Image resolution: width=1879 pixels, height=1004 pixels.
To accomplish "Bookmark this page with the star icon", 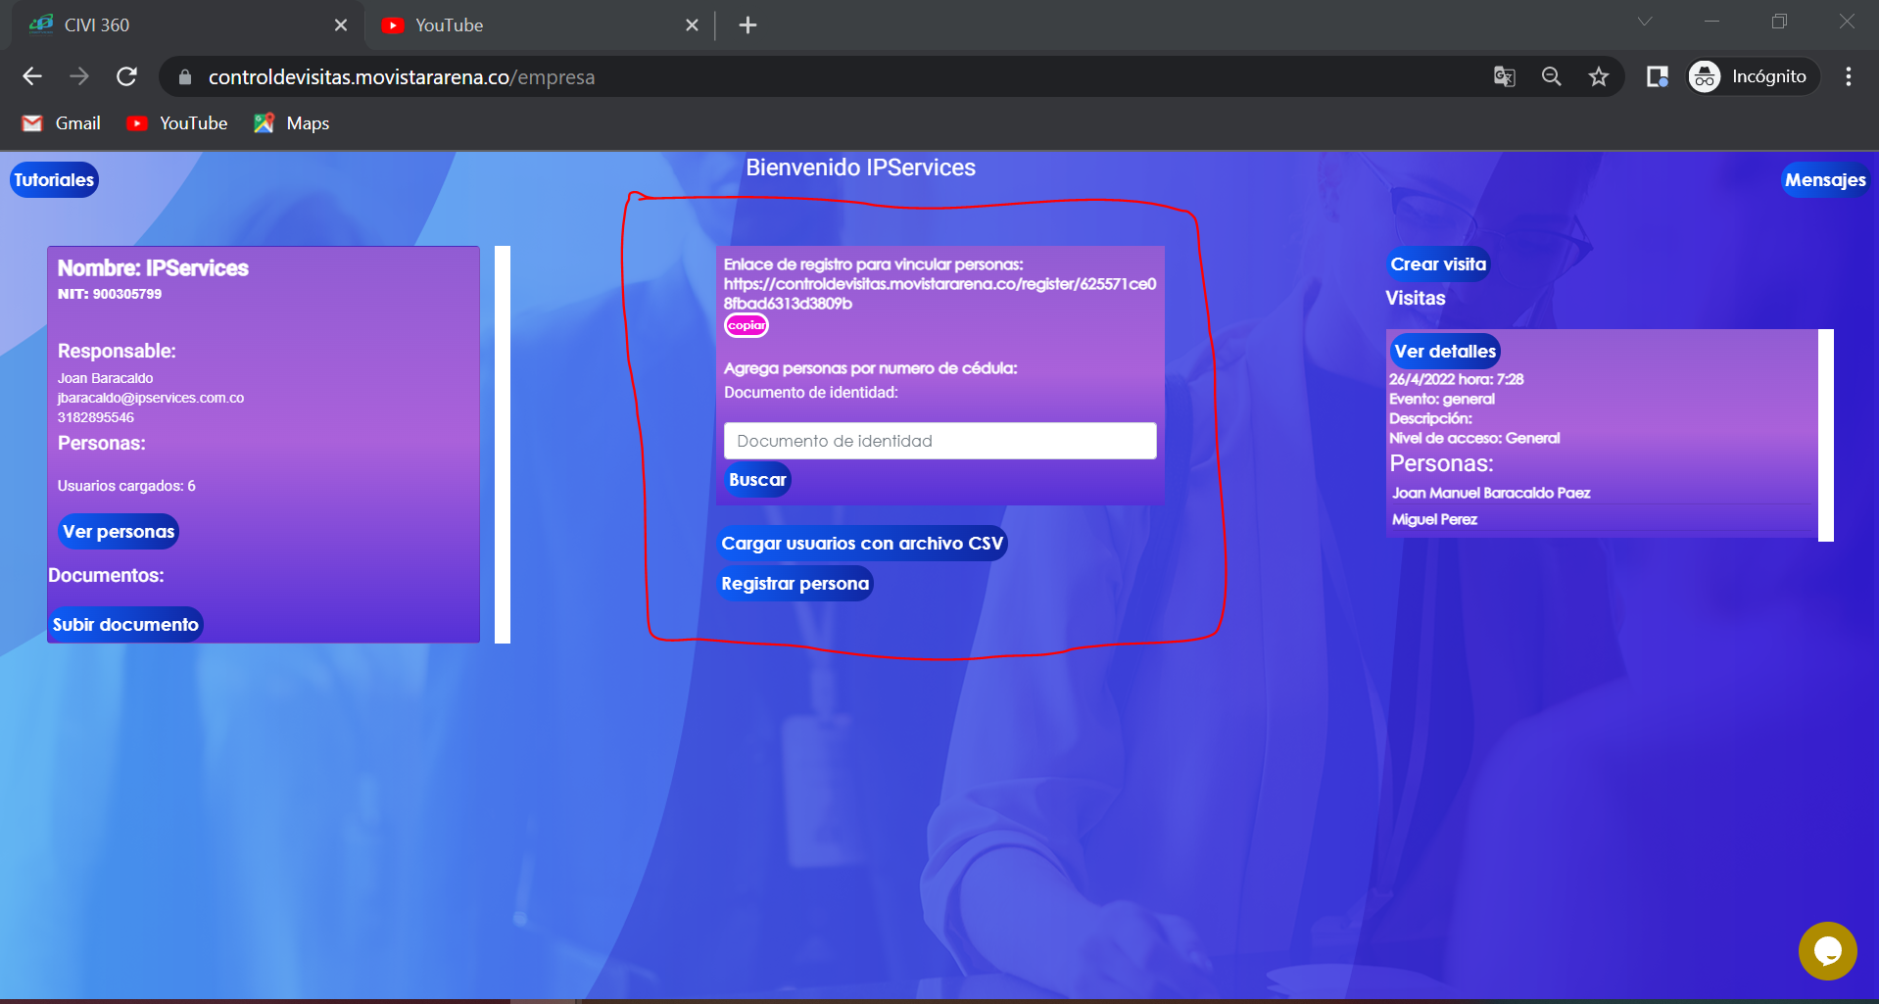I will coord(1599,76).
